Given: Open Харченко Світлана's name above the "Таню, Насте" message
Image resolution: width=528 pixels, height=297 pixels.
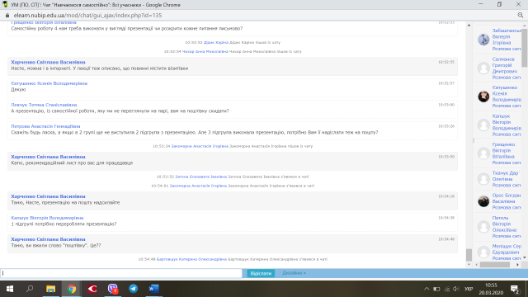Looking at the screenshot, I should click(x=48, y=196).
